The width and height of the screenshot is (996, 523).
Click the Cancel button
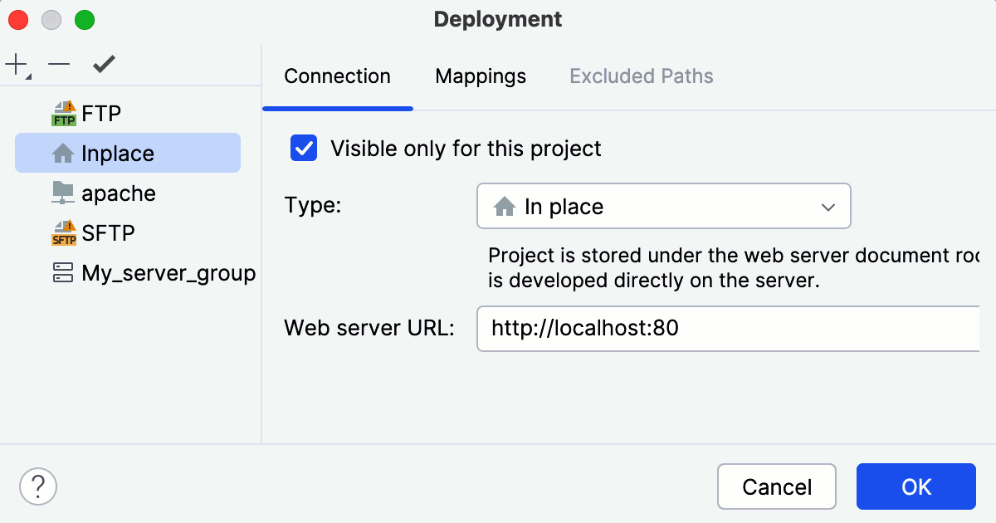(777, 486)
